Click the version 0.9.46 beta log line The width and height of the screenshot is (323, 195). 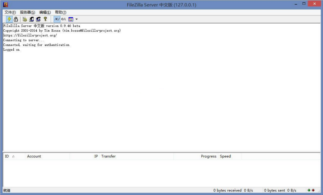tap(42, 26)
